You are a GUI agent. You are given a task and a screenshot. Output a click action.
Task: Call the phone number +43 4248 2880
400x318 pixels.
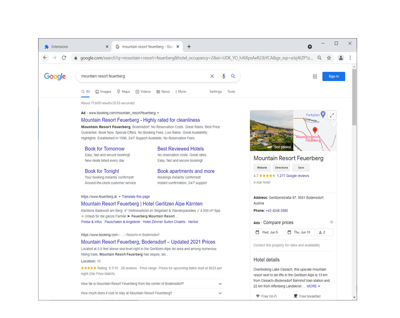click(277, 210)
